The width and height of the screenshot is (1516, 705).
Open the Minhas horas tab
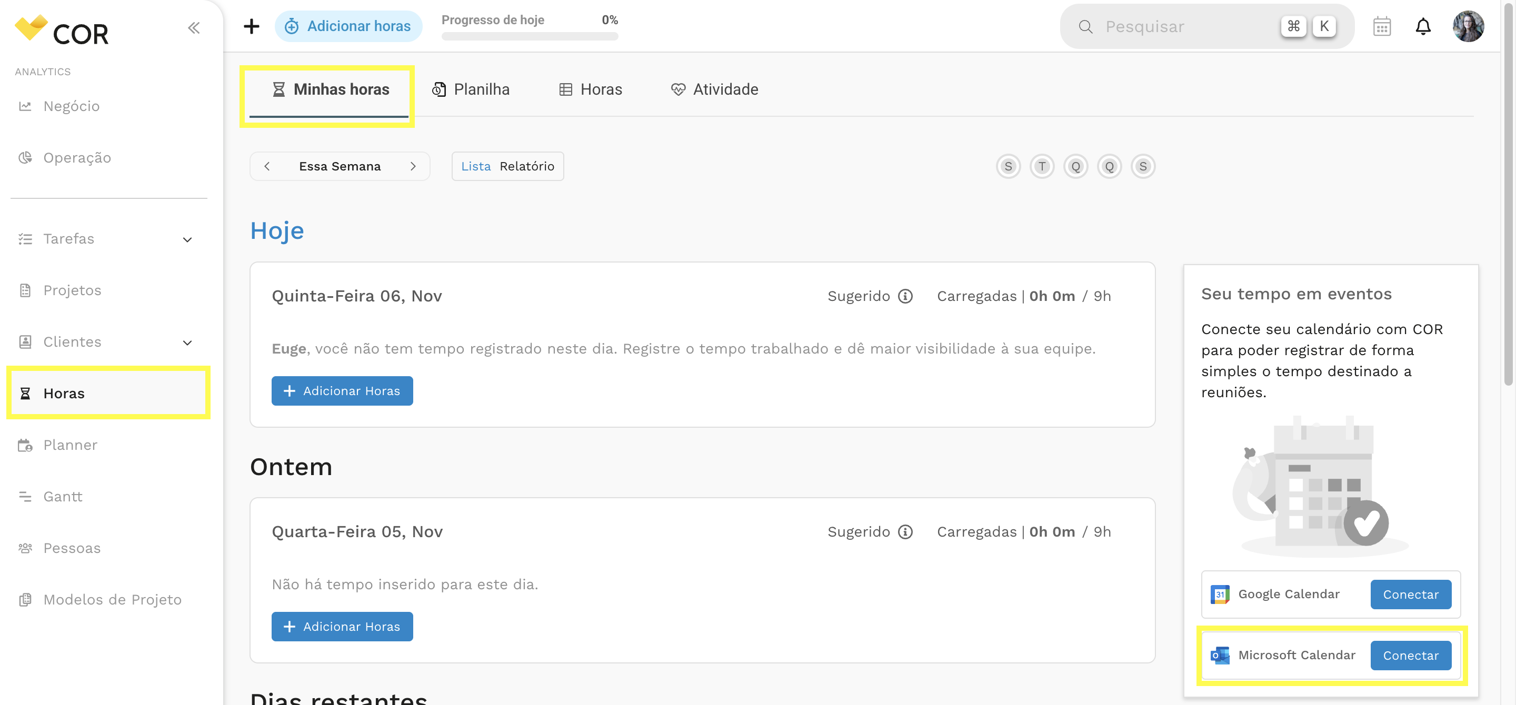[329, 90]
